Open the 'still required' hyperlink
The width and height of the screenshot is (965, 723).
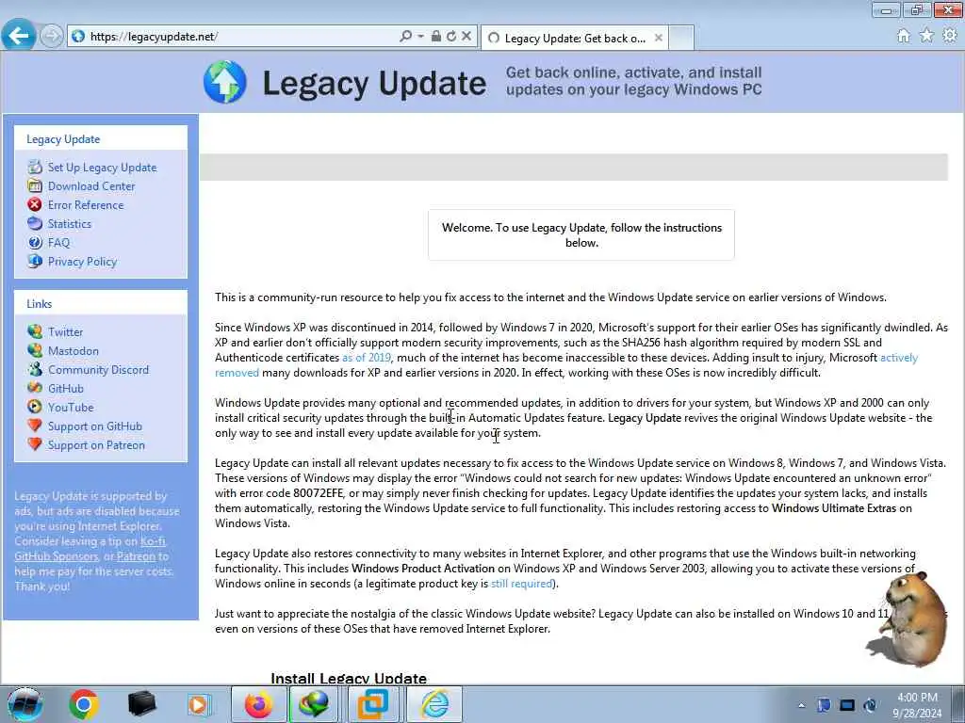tap(522, 584)
